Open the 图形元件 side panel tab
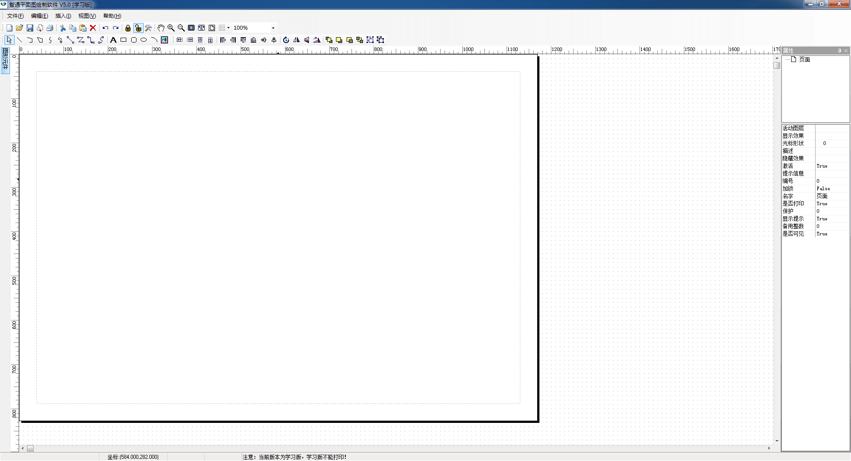 click(x=5, y=60)
